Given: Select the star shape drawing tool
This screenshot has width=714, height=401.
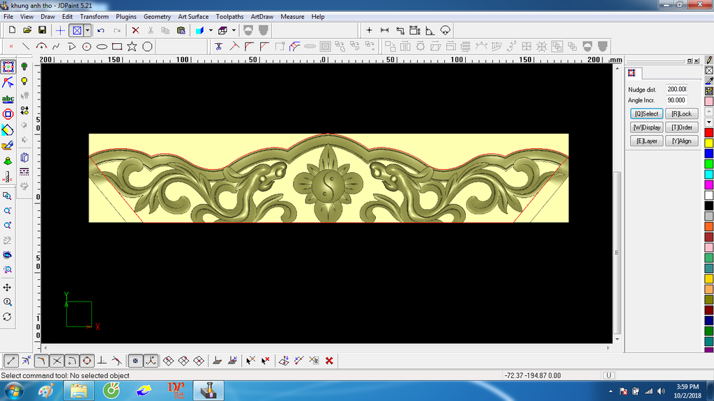Looking at the screenshot, I should click(x=132, y=47).
